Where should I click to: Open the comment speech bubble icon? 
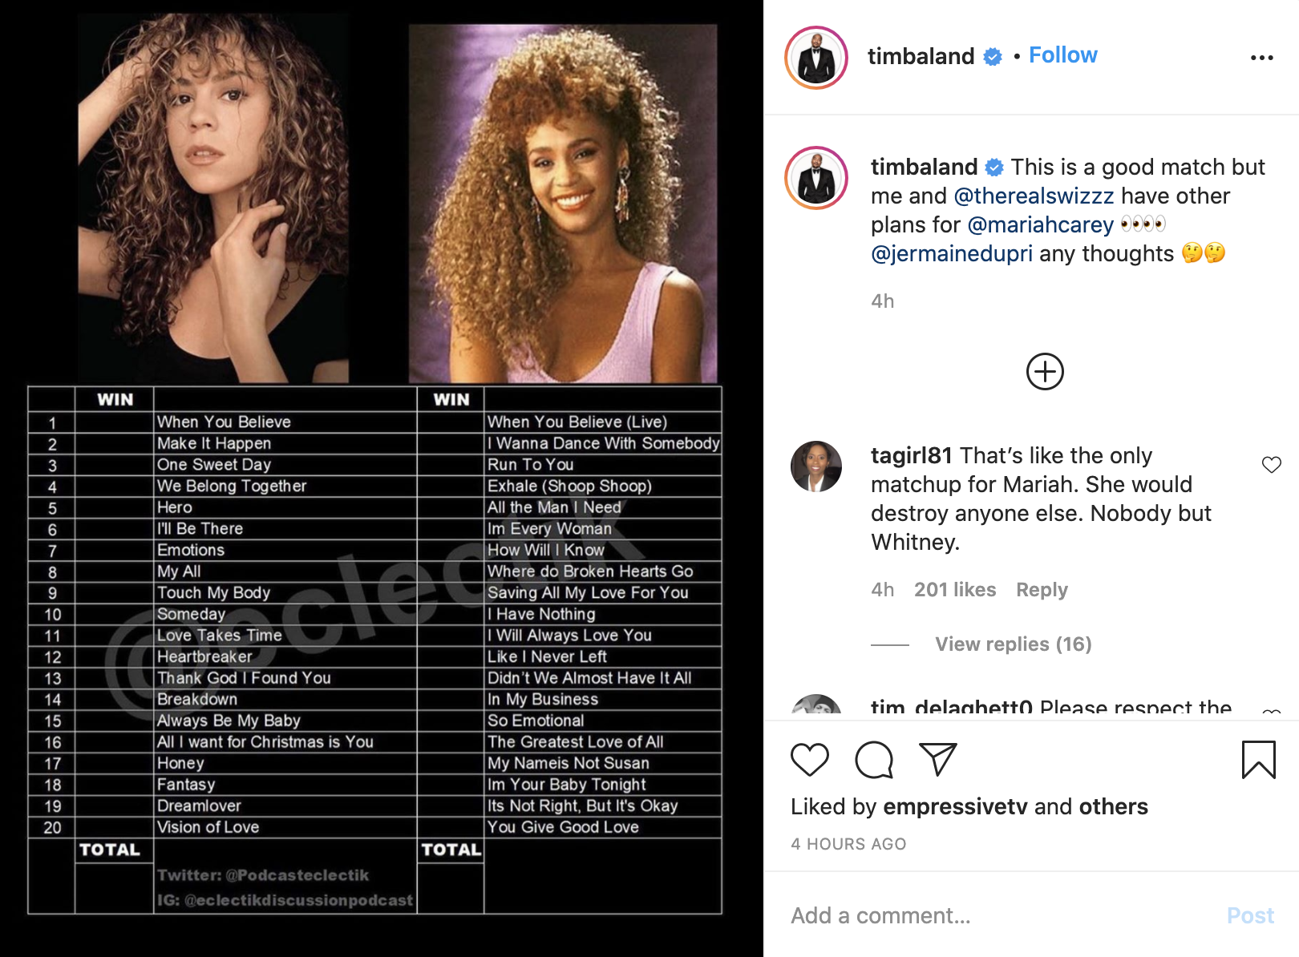click(x=873, y=759)
